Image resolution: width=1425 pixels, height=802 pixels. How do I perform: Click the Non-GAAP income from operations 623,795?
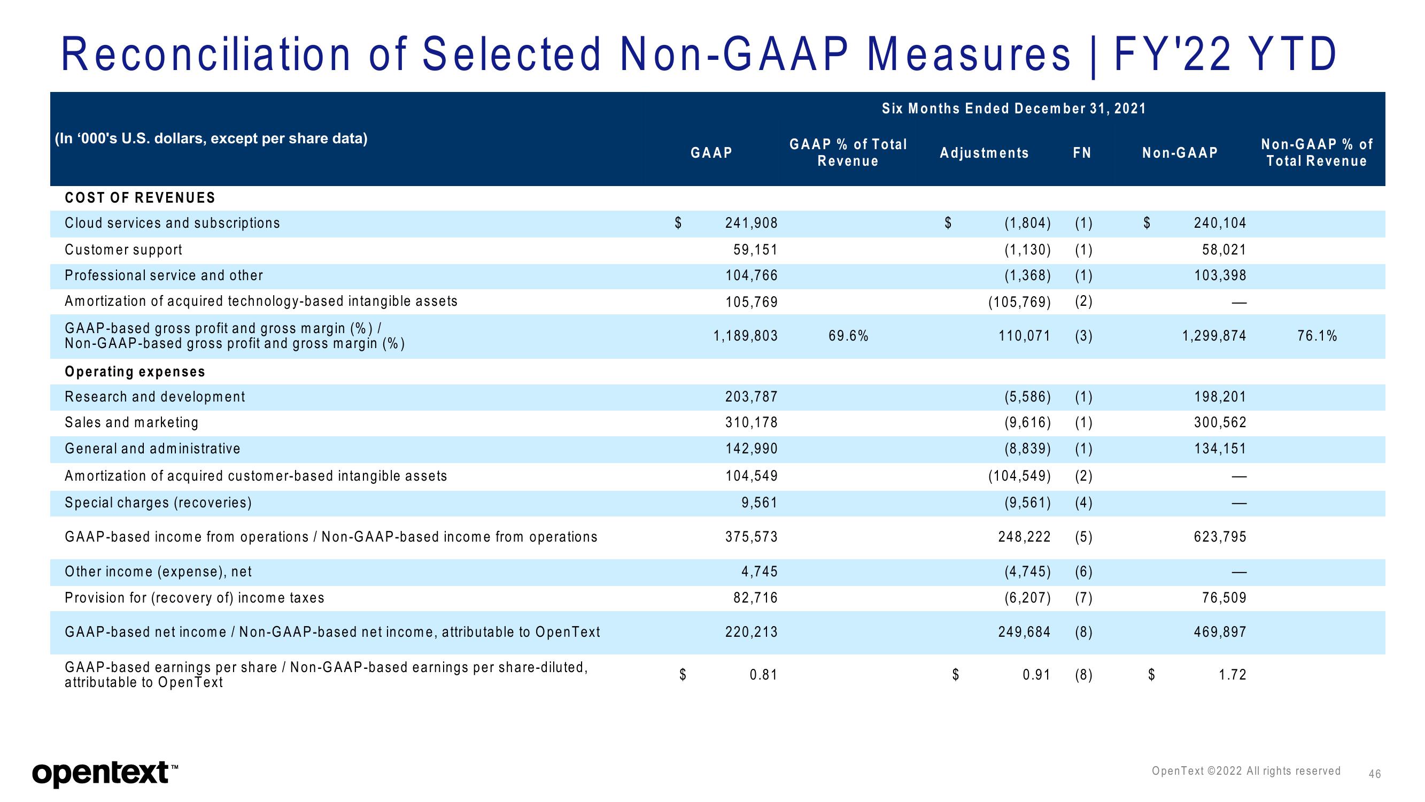tap(1220, 537)
